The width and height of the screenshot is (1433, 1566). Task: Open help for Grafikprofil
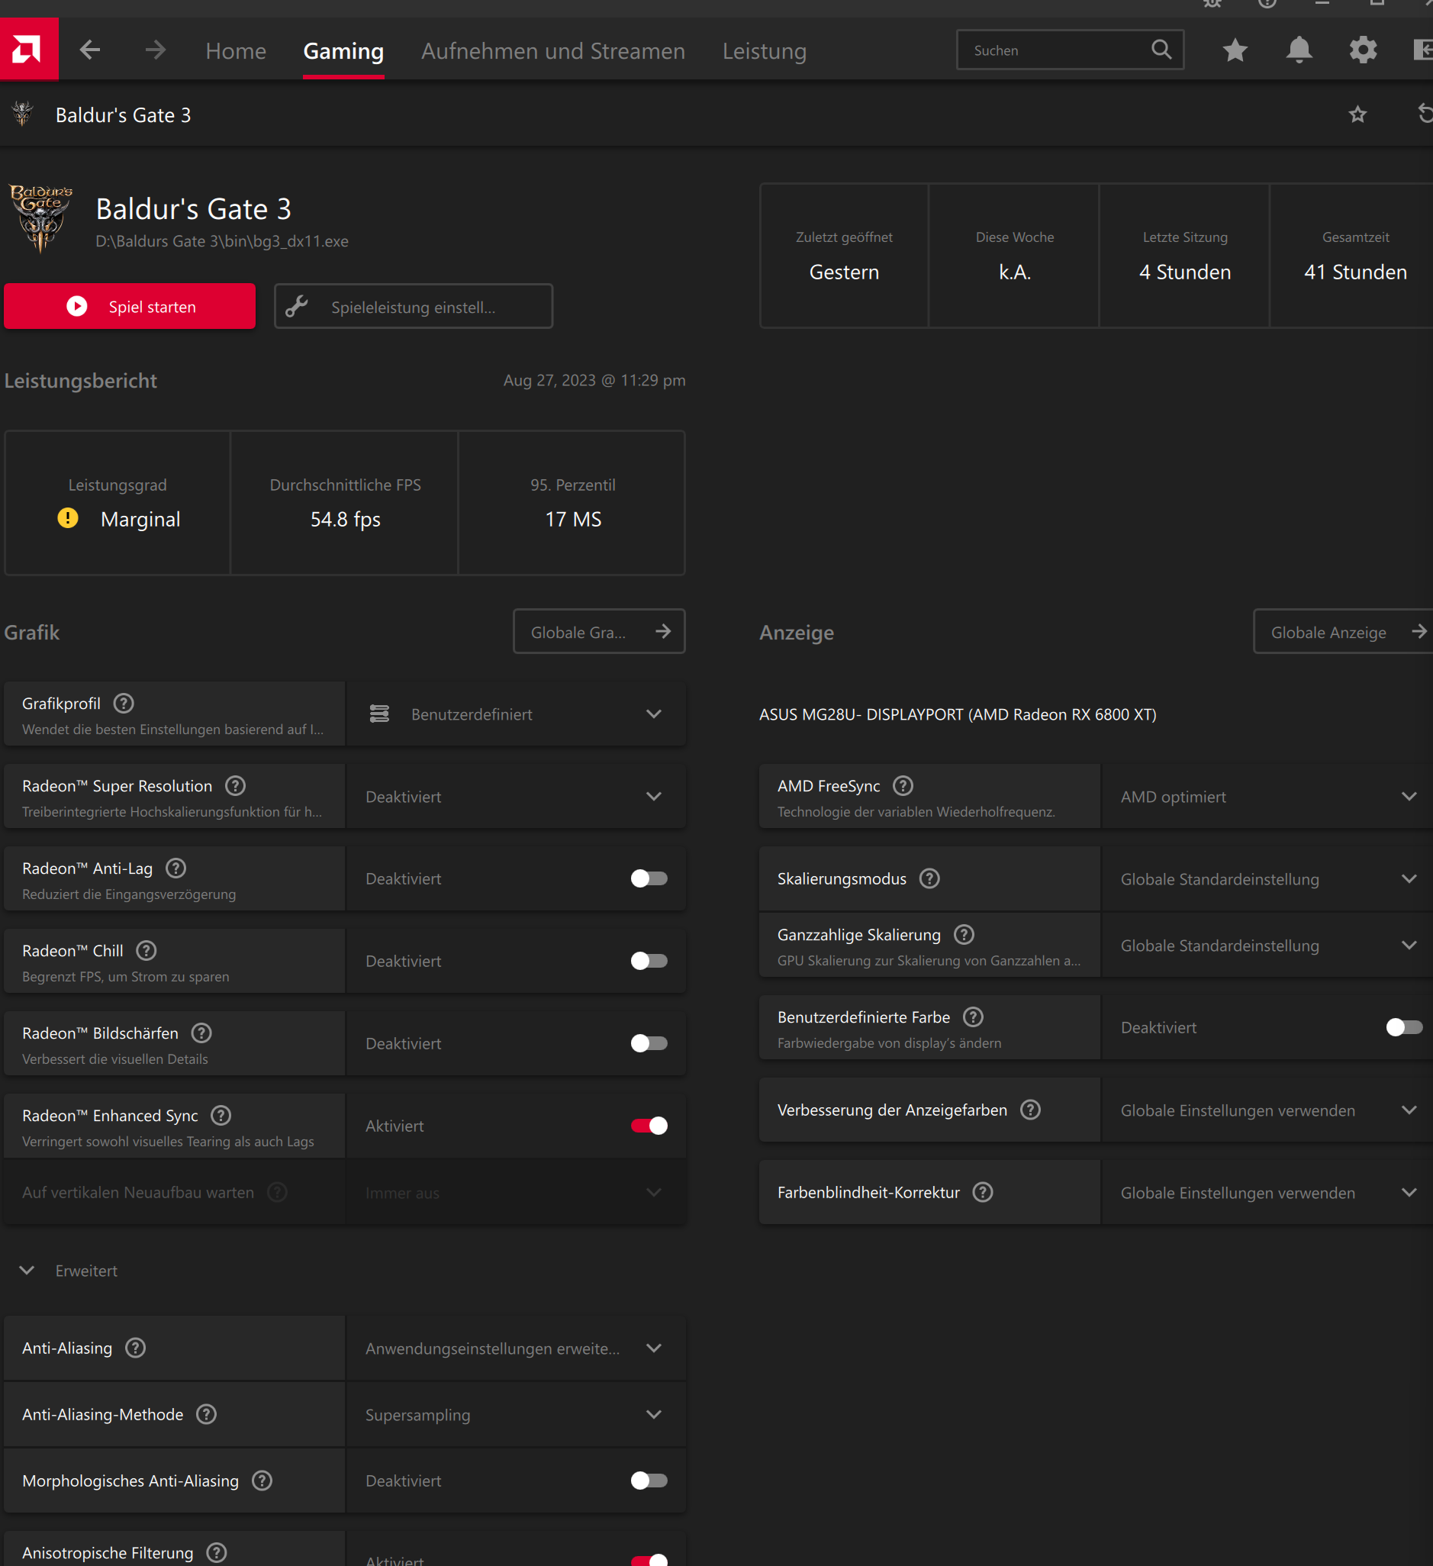tap(124, 703)
